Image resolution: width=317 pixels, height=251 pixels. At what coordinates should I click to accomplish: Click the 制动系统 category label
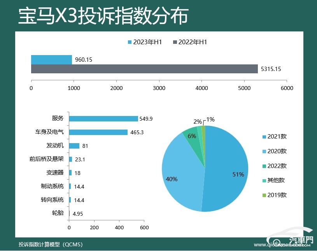tap(52, 186)
